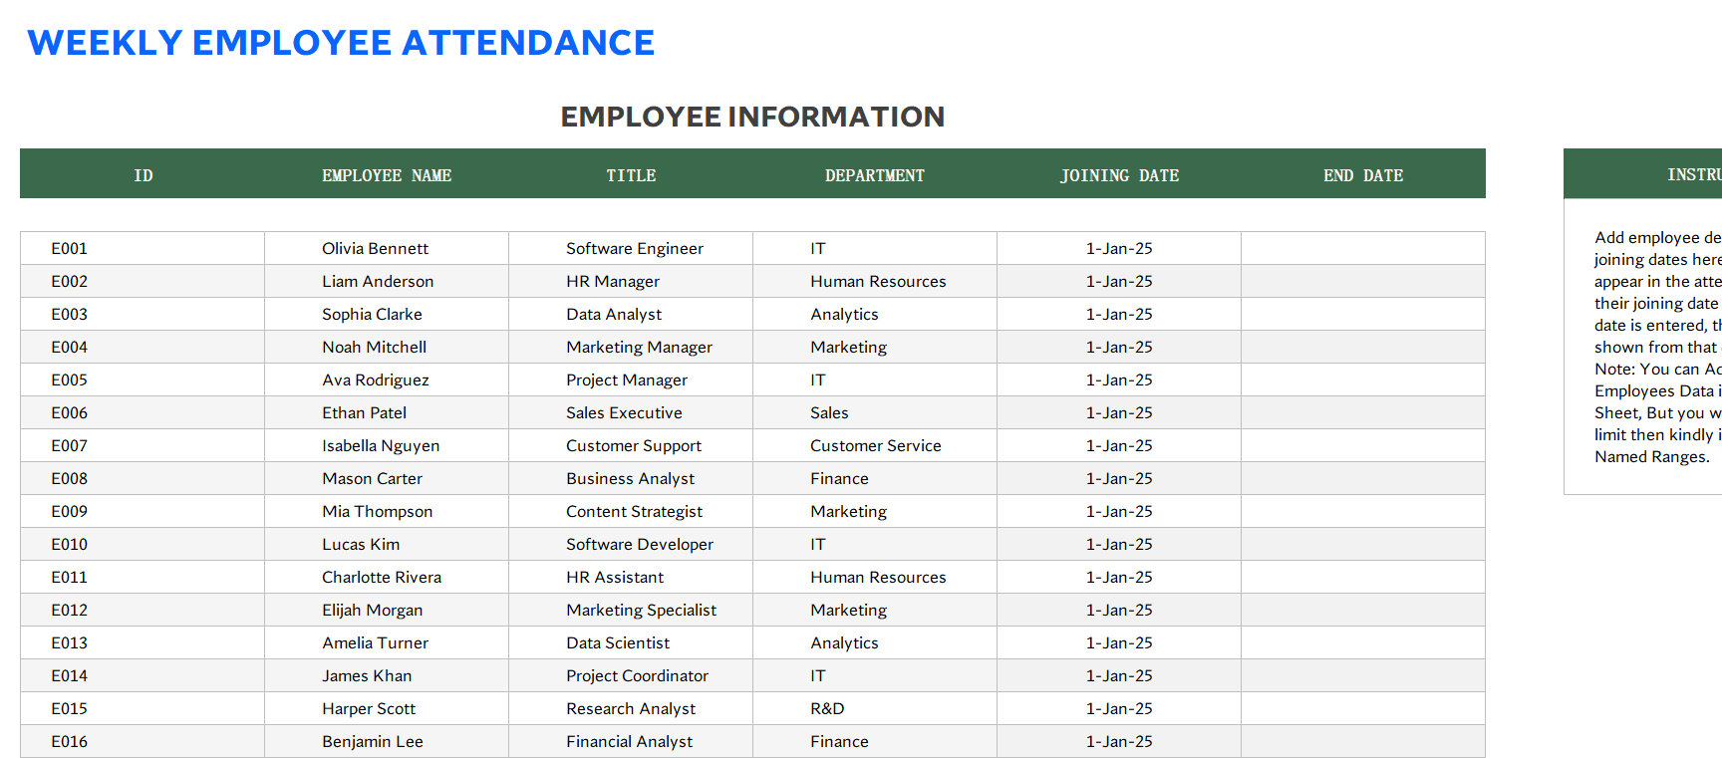Click James Khan's name cell
The image size is (1722, 758).
point(387,675)
